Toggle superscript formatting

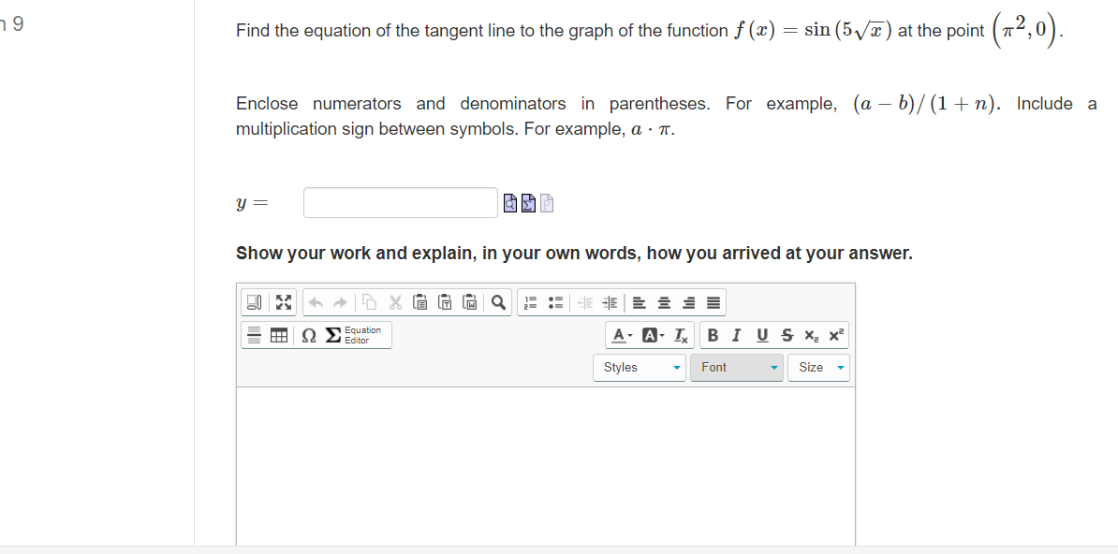835,334
